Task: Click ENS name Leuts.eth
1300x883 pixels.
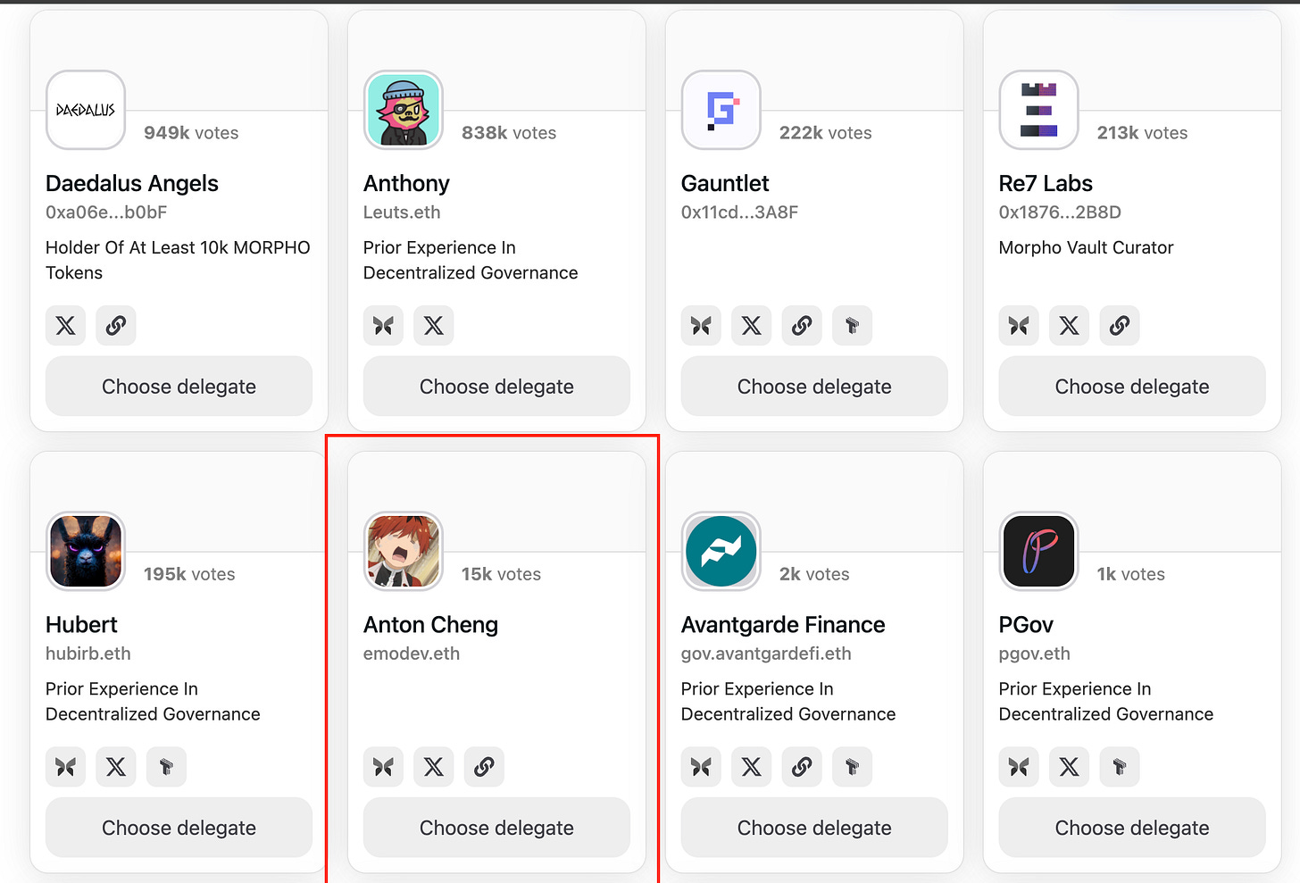Action: (402, 212)
